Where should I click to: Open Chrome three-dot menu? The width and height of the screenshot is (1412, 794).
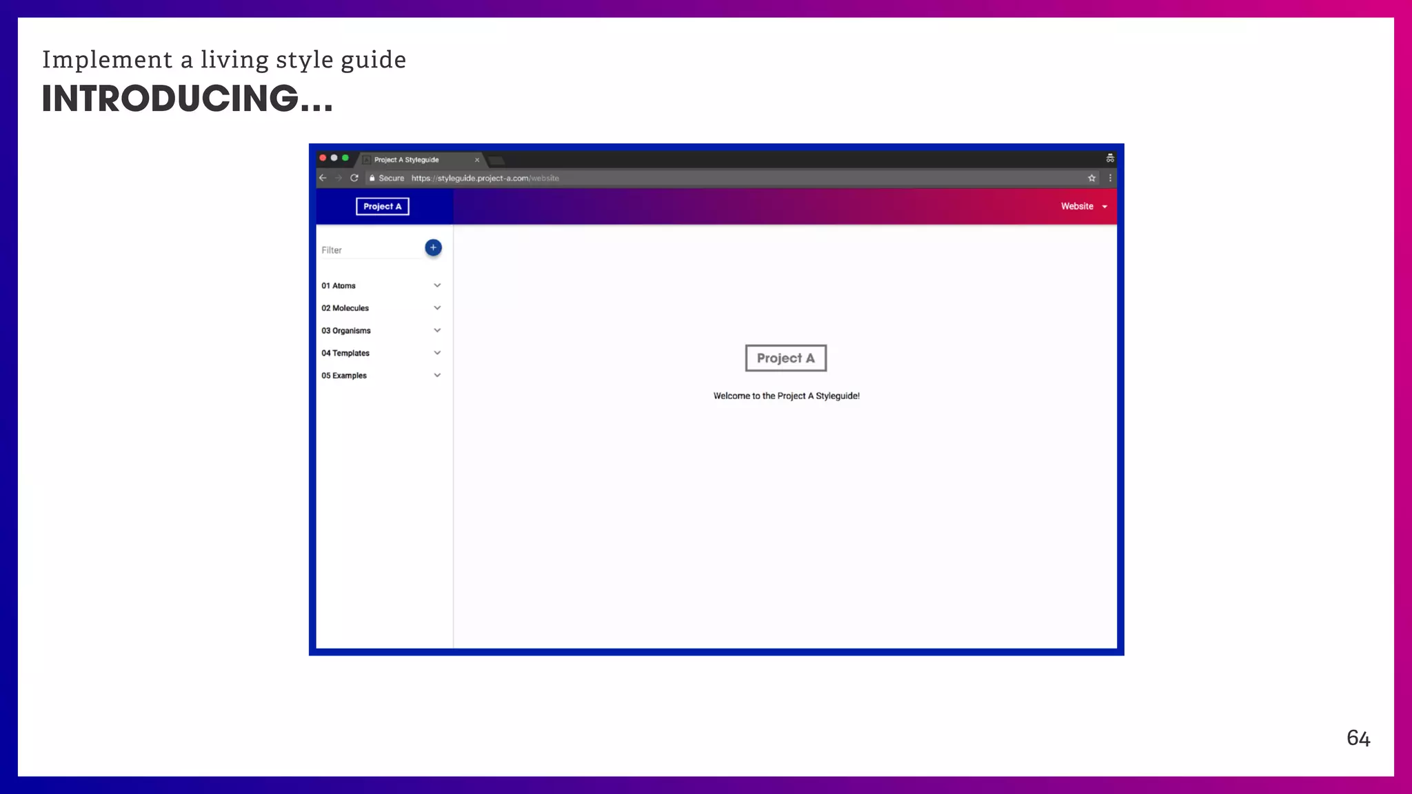point(1110,178)
